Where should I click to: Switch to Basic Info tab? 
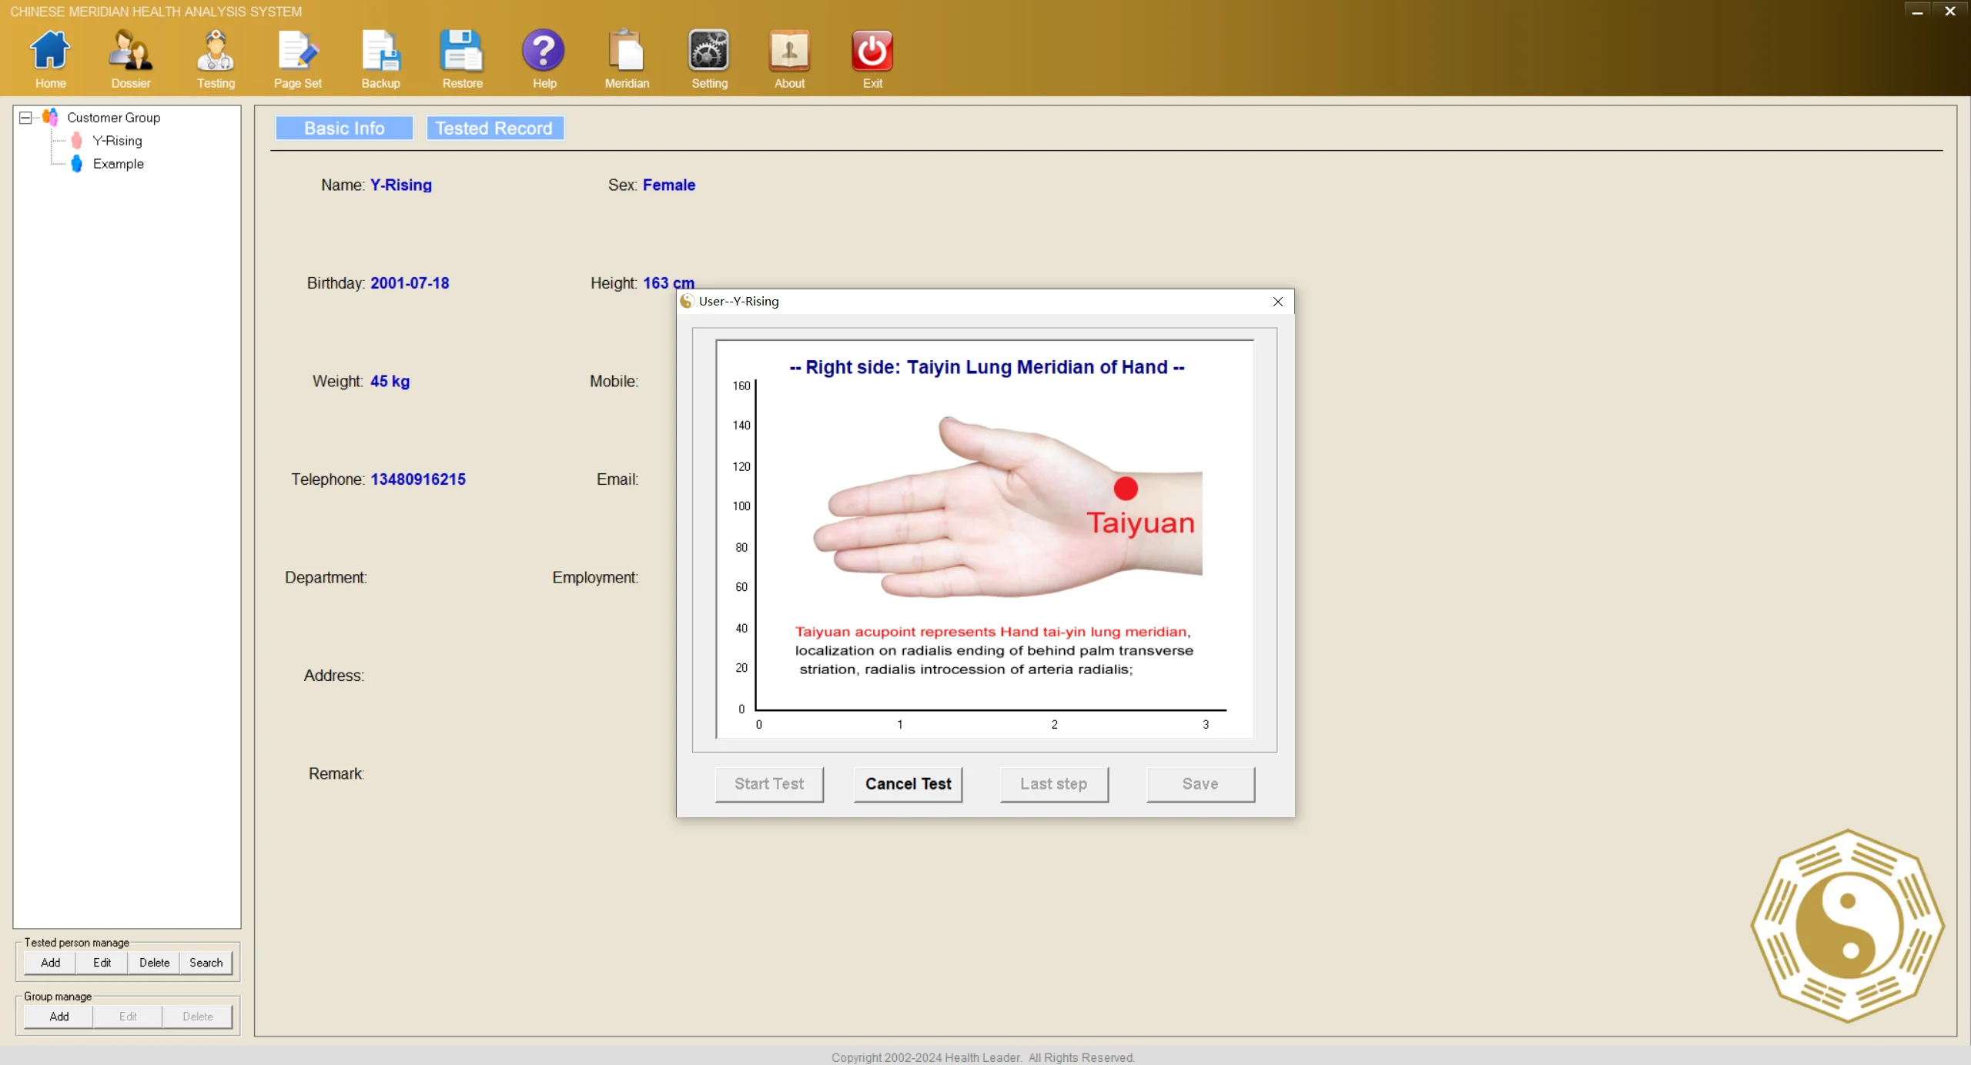(344, 129)
